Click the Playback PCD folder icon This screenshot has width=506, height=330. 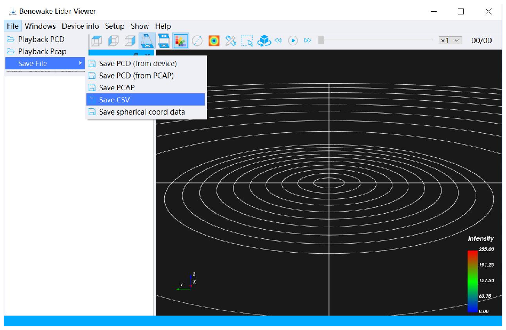(11, 39)
